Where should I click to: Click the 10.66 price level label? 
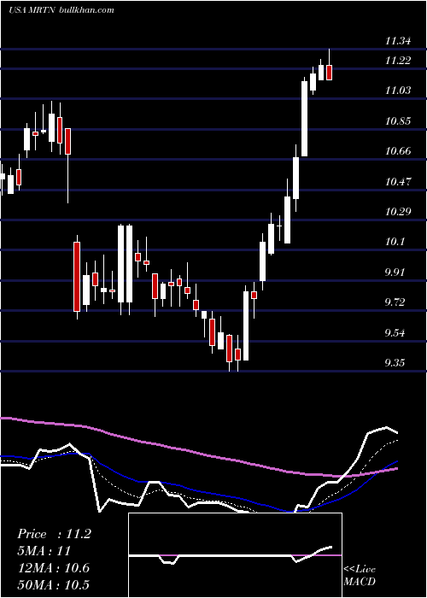(398, 151)
